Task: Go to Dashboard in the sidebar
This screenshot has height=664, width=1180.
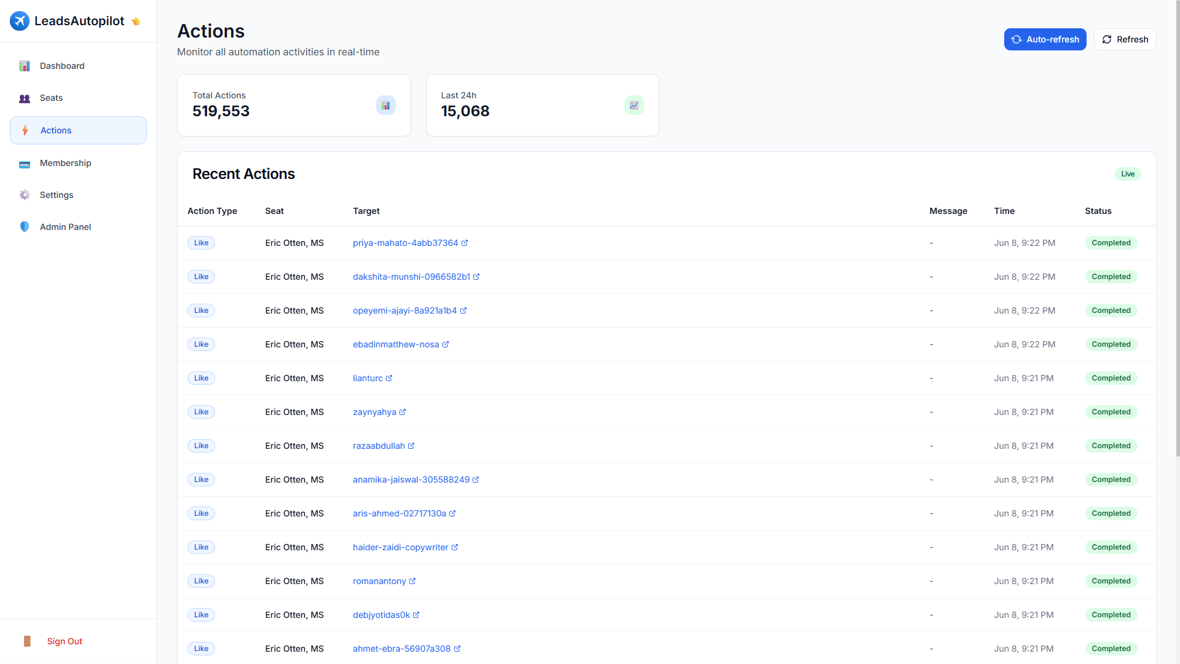Action: 78,66
